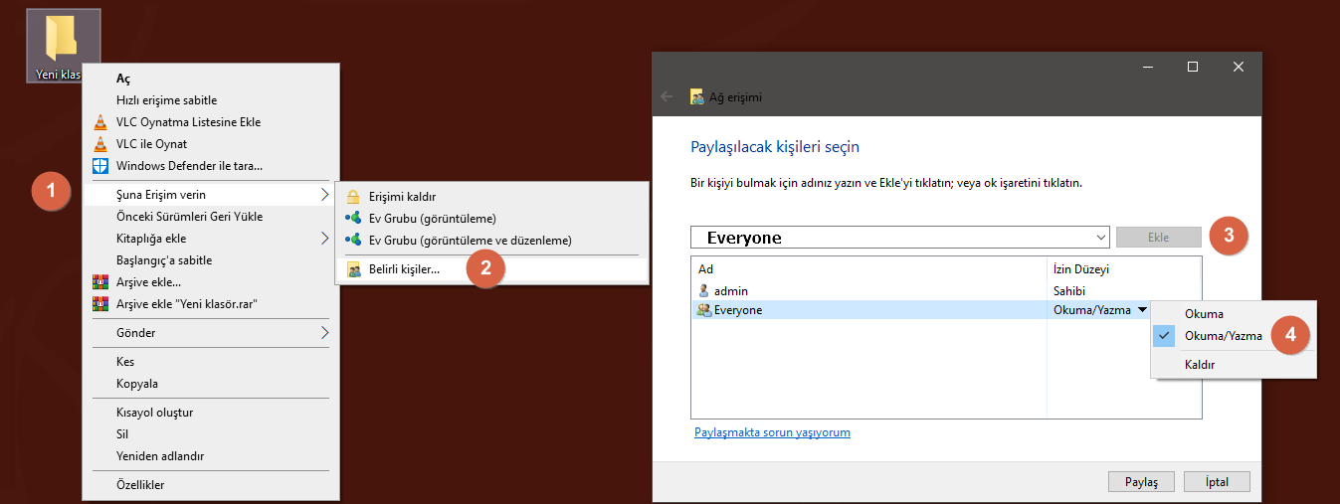Click the Sahibi permission text for admin
The height and width of the screenshot is (504, 1340).
(1069, 291)
